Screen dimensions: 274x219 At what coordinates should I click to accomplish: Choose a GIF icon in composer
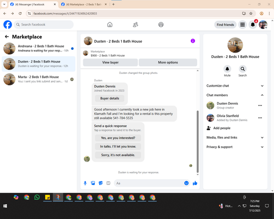[x=109, y=183]
